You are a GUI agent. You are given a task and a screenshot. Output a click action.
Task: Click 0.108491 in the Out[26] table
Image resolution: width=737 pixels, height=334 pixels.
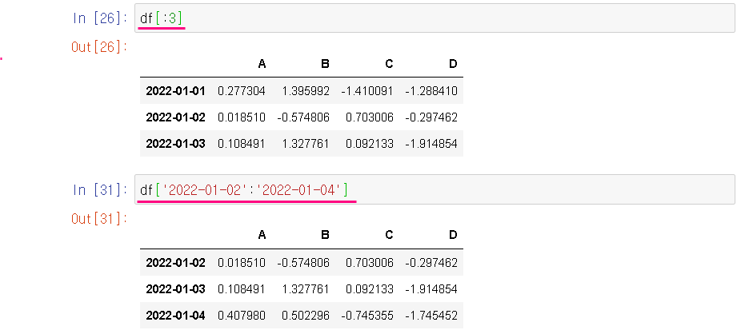pyautogui.click(x=242, y=143)
